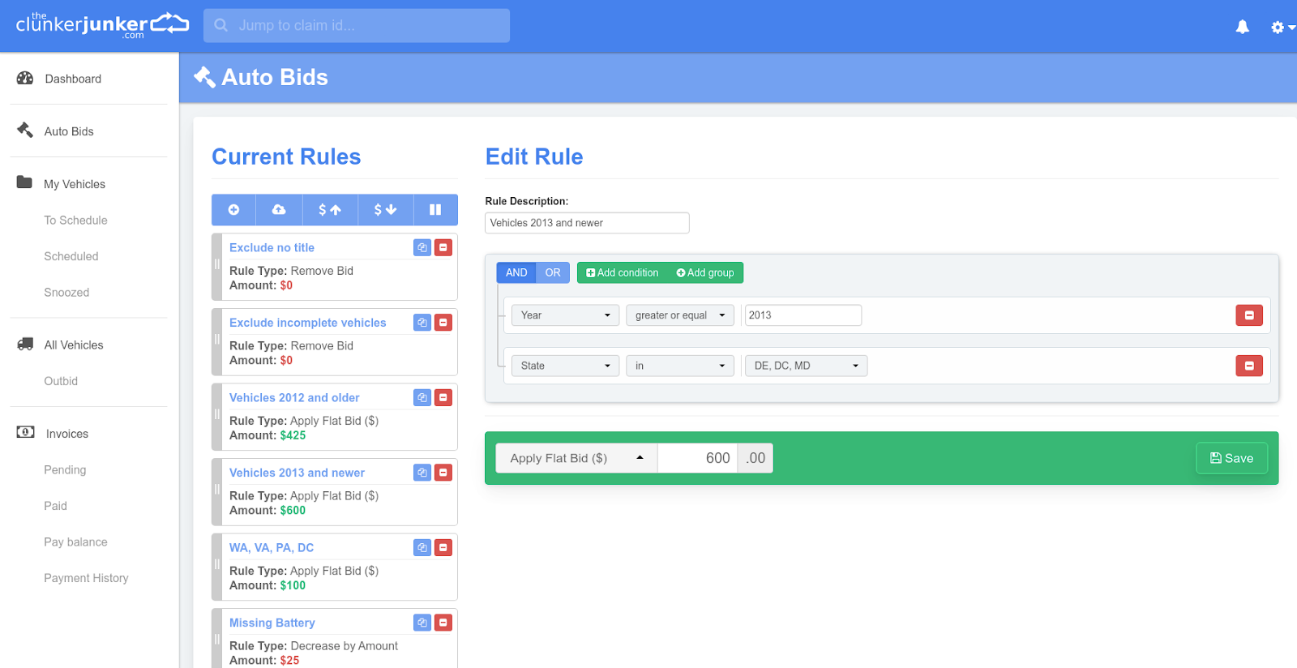Click the Auto Bids gavel sidebar icon
The image size is (1297, 668).
click(25, 130)
